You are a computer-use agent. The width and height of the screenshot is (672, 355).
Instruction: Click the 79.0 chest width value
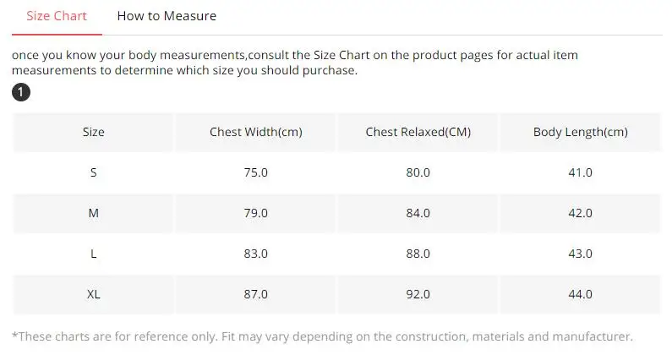click(255, 213)
